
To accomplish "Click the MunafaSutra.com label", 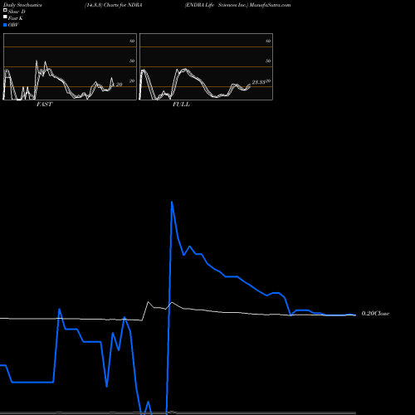I will [270, 5].
